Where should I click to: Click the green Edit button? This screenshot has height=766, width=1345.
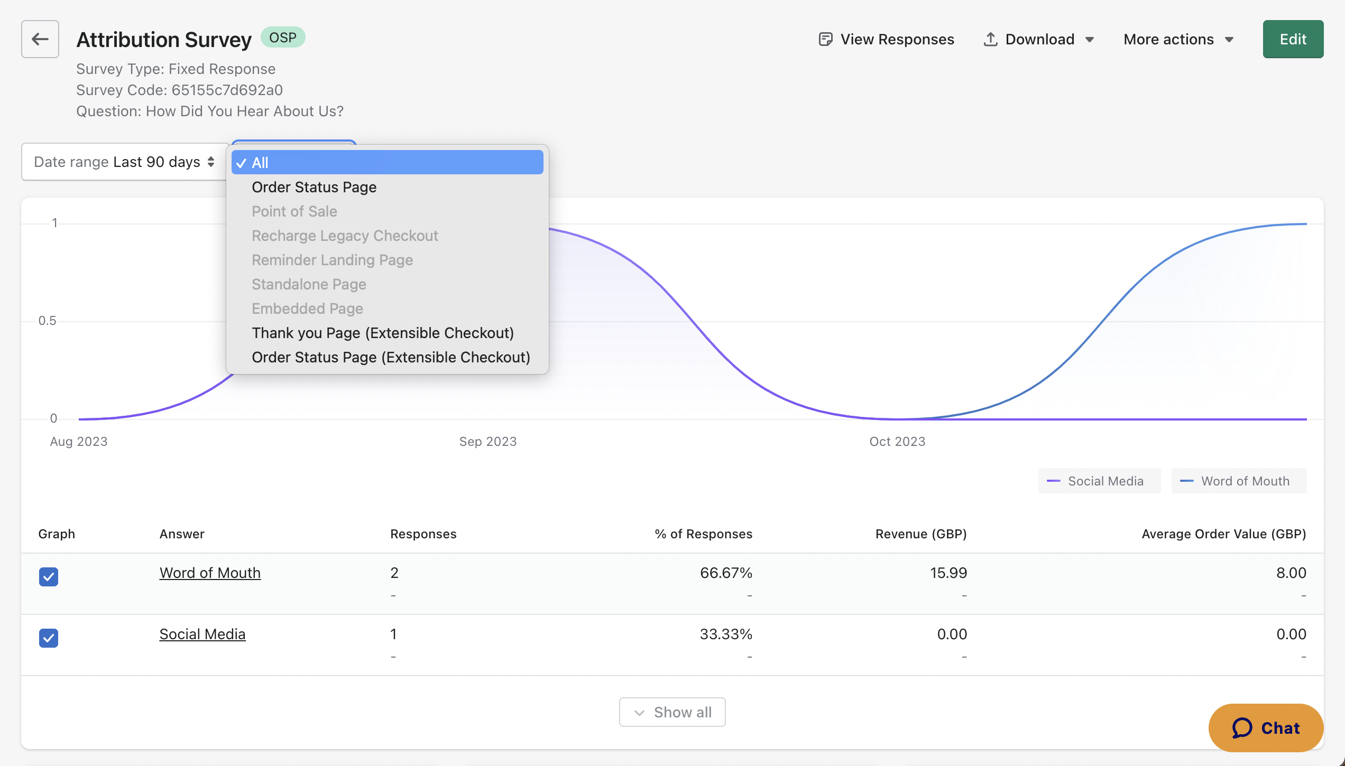[x=1293, y=39]
